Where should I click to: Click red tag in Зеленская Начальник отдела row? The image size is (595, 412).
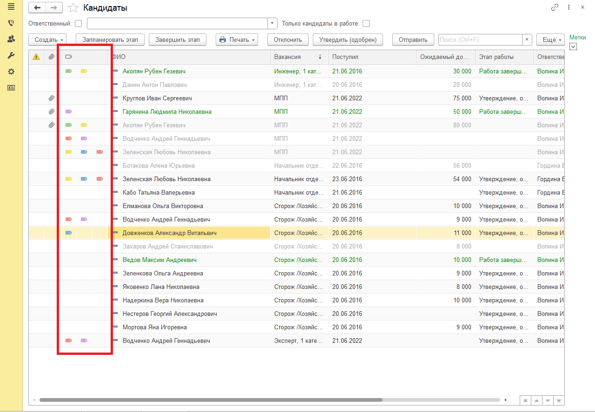[99, 179]
